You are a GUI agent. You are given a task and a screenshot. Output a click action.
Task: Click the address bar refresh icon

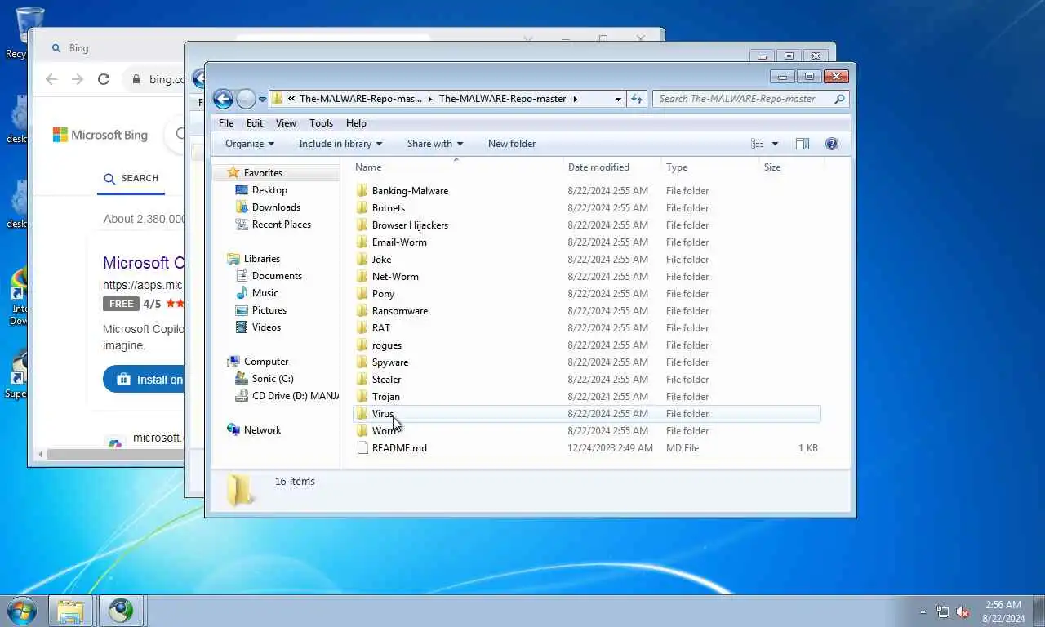[637, 99]
